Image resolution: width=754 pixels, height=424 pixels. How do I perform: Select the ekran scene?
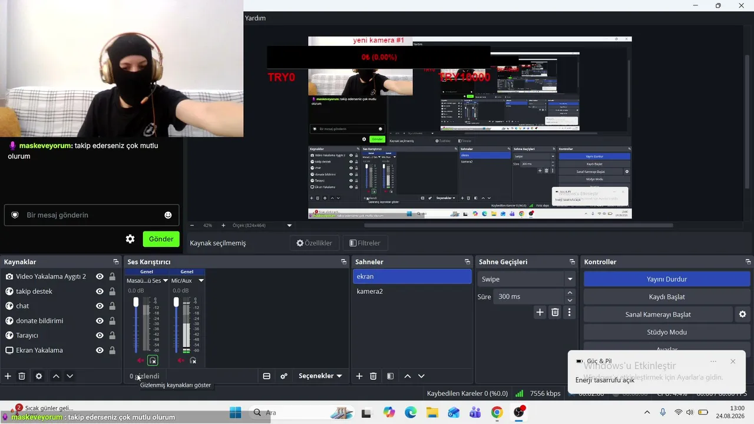tap(412, 277)
